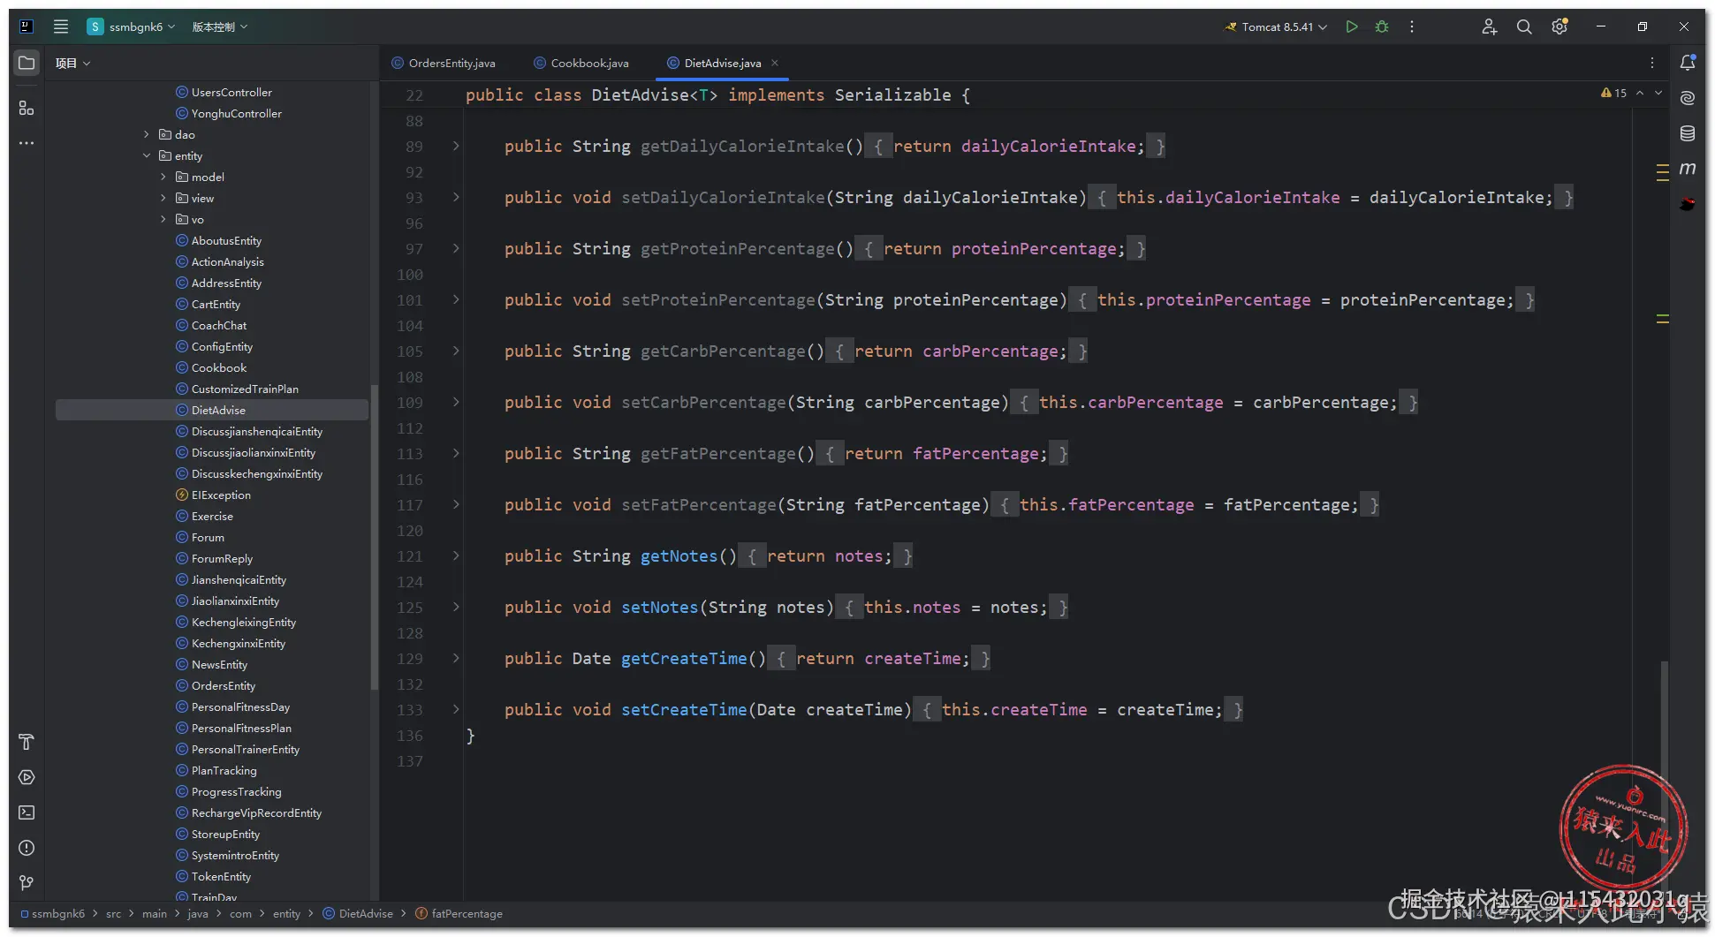Screen dimensions: 1715x937
Task: Open the ssmbgnk6 project dropdown
Action: [x=132, y=26]
